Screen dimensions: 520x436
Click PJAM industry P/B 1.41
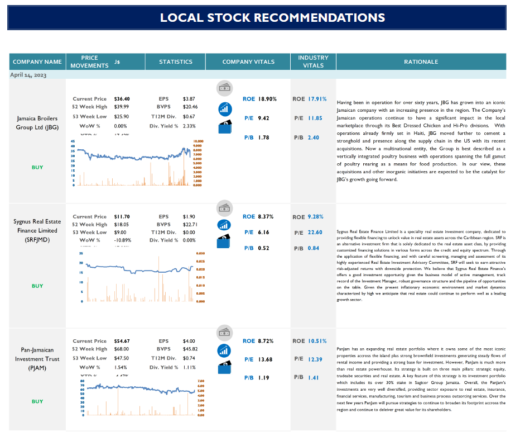click(314, 378)
